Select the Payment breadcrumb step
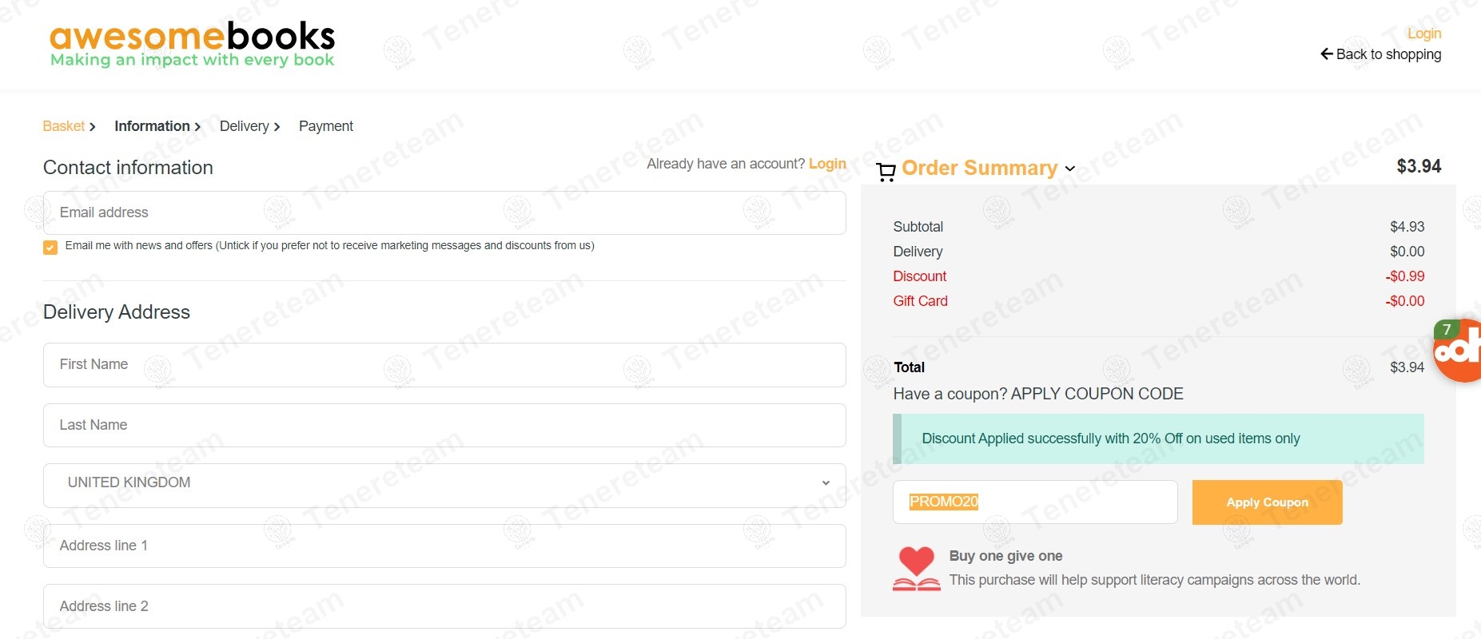This screenshot has width=1481, height=639. point(325,126)
